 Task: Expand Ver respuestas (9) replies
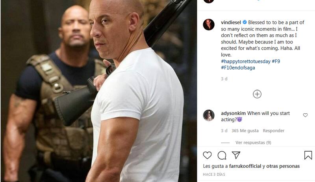pos(253,143)
